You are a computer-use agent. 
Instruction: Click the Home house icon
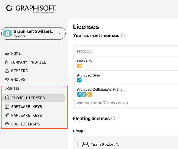pyautogui.click(x=7, y=53)
